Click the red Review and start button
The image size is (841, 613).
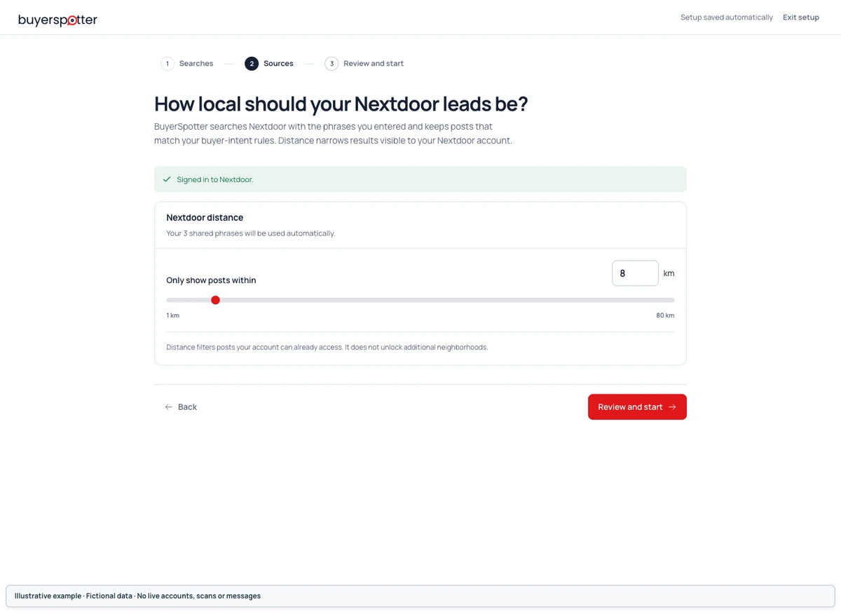click(x=637, y=407)
